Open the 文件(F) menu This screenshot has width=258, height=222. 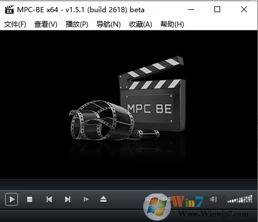[15, 24]
